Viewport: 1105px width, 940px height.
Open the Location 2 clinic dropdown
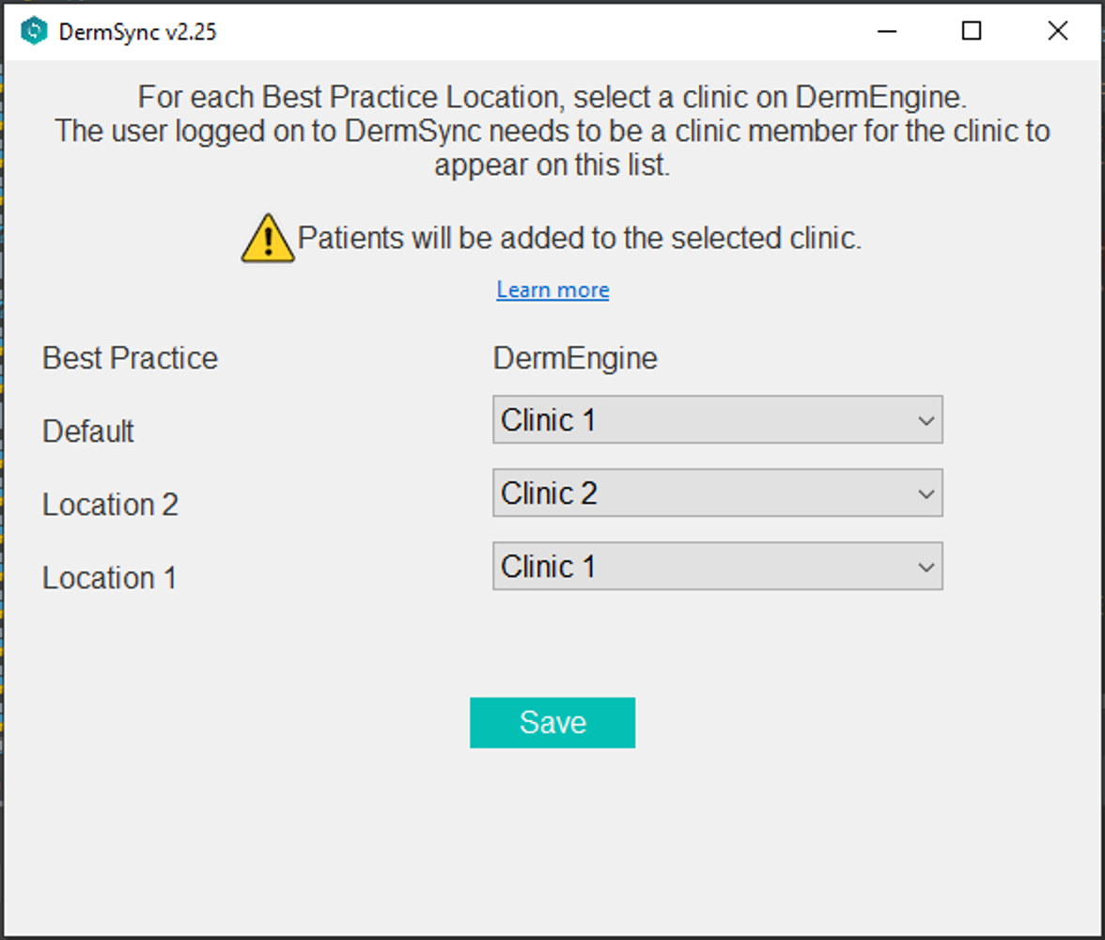(717, 493)
